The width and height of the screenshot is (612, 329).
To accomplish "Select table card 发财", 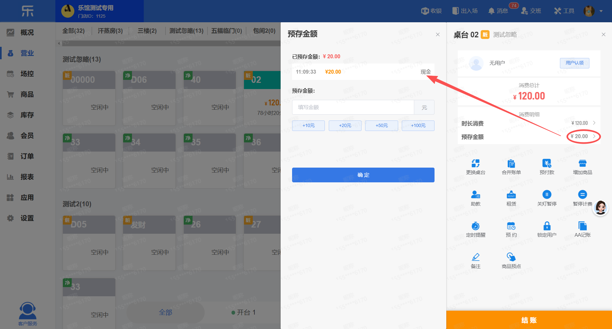I will tap(149, 243).
